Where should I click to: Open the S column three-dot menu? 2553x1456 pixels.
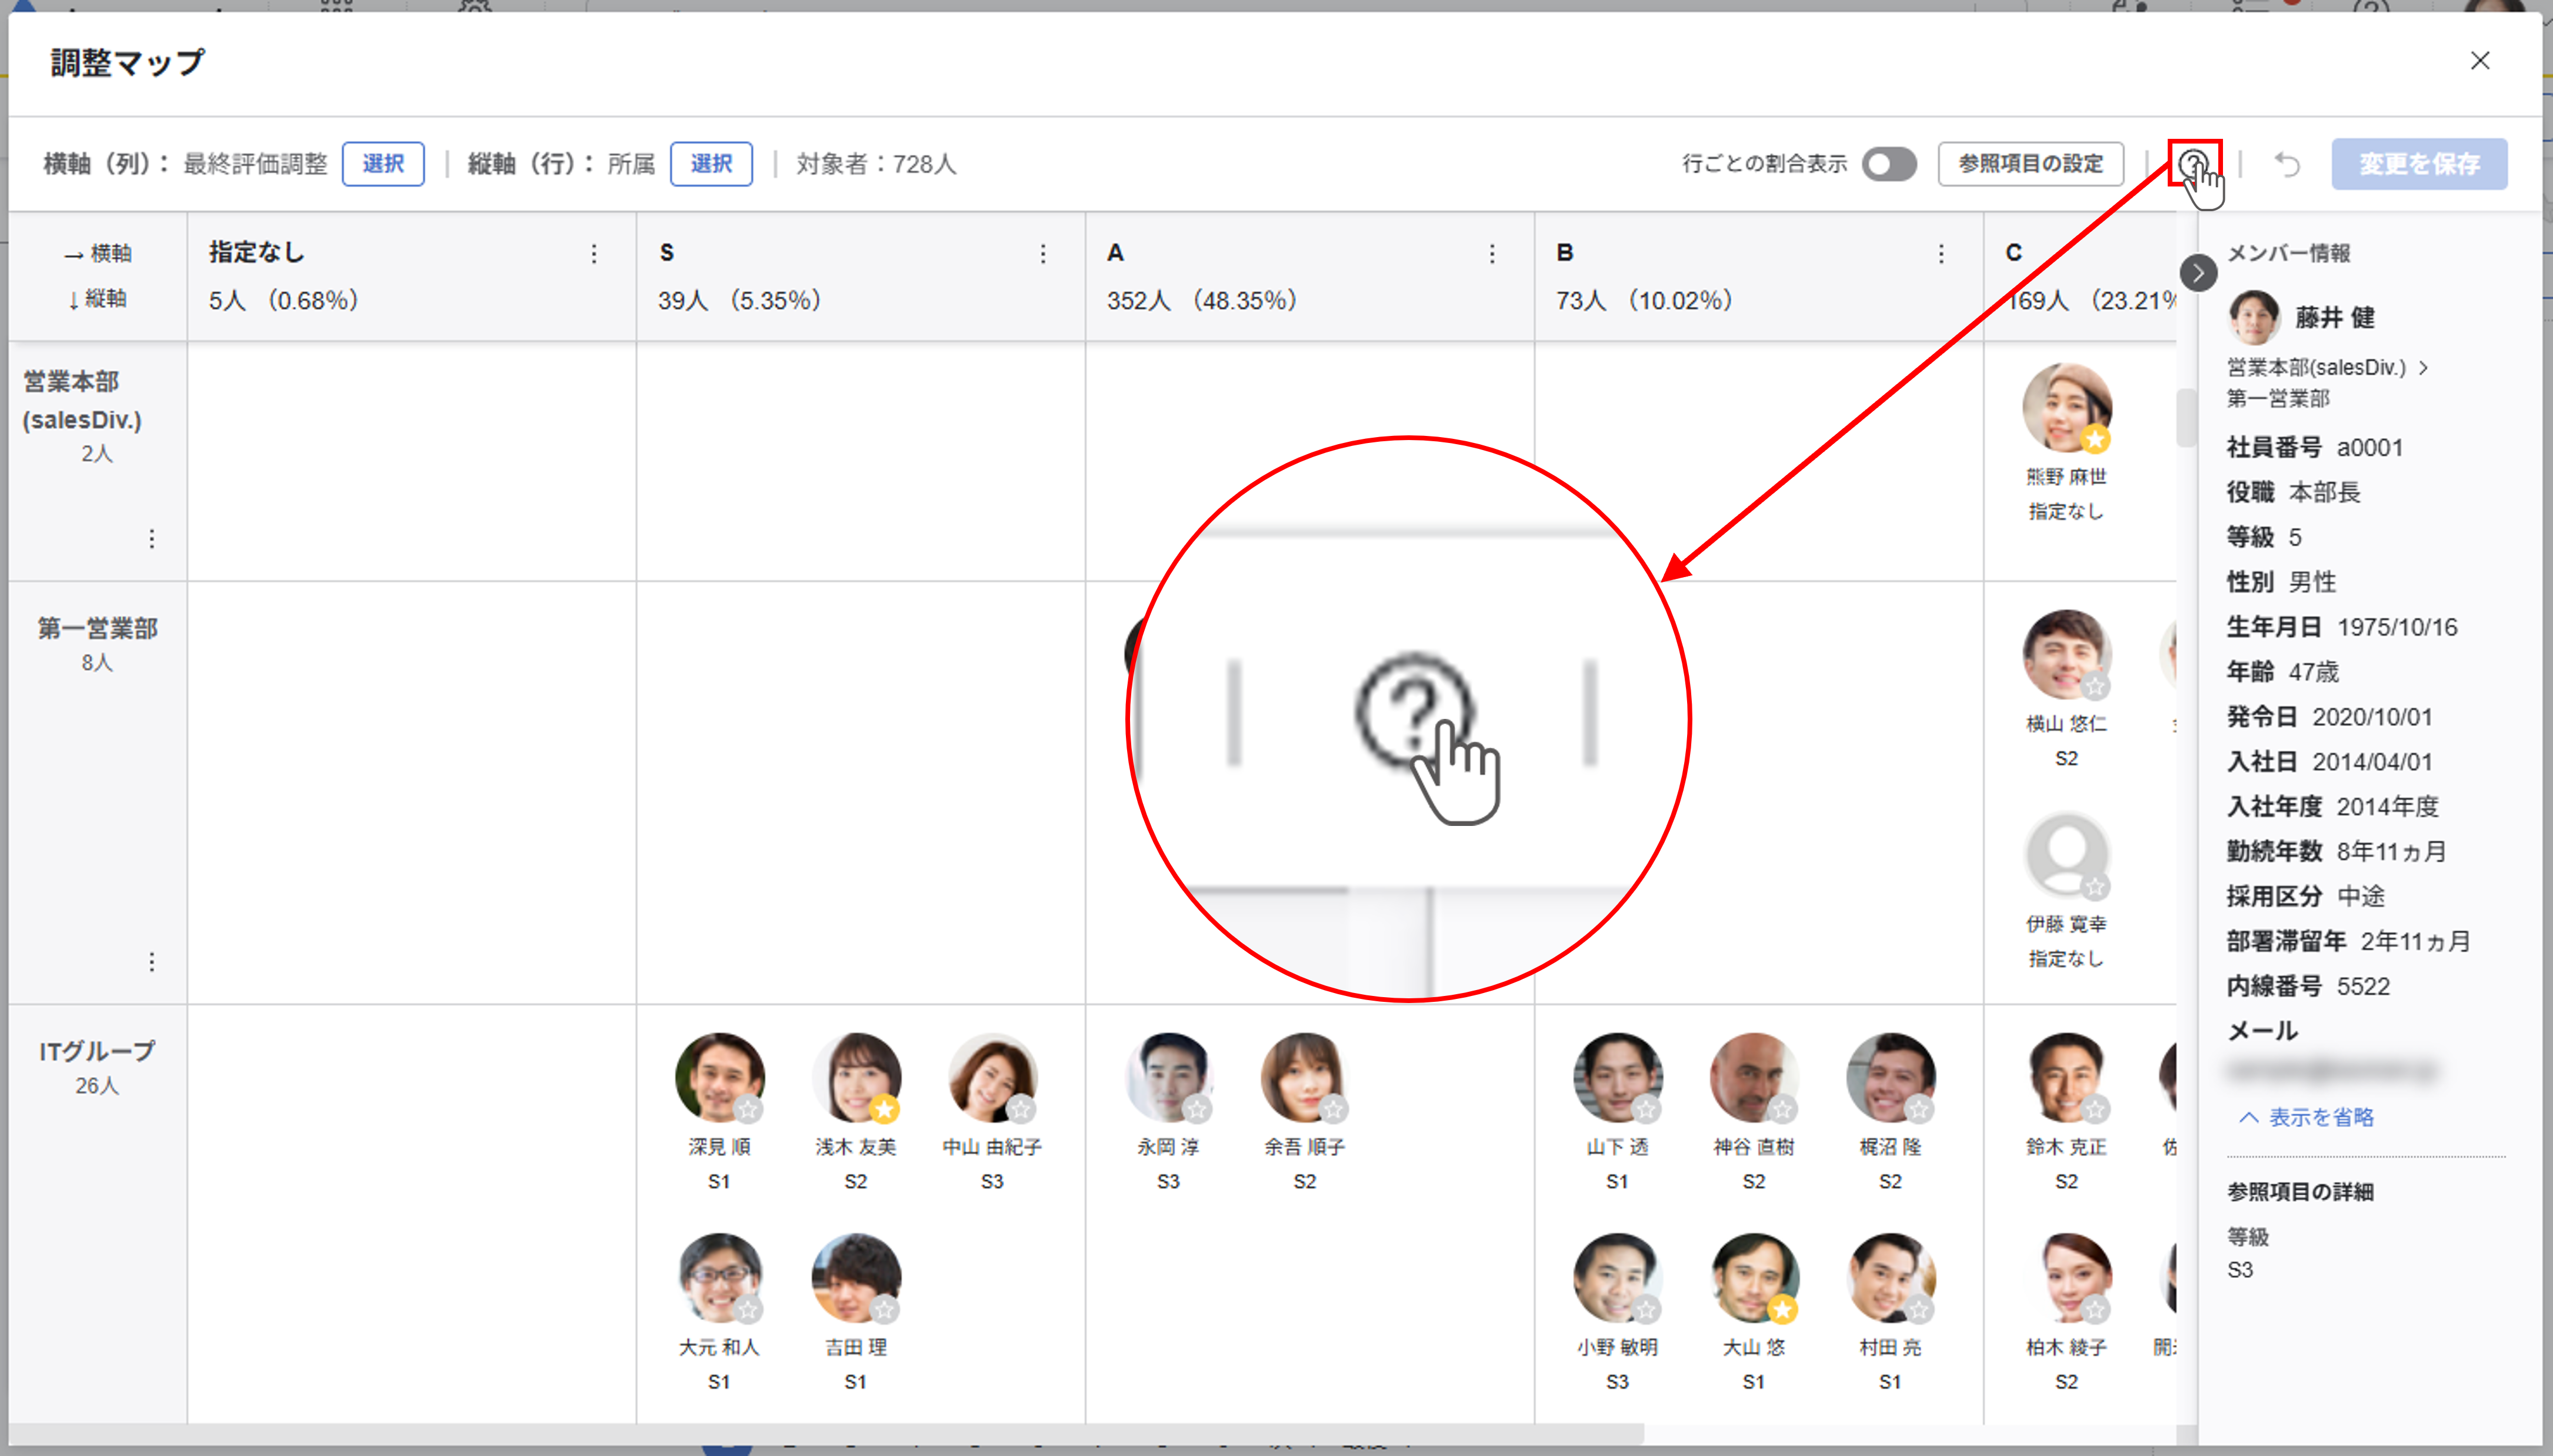click(1042, 254)
